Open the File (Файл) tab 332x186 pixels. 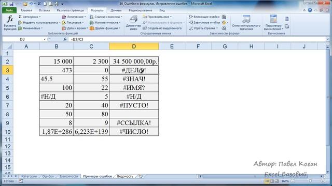[9, 10]
